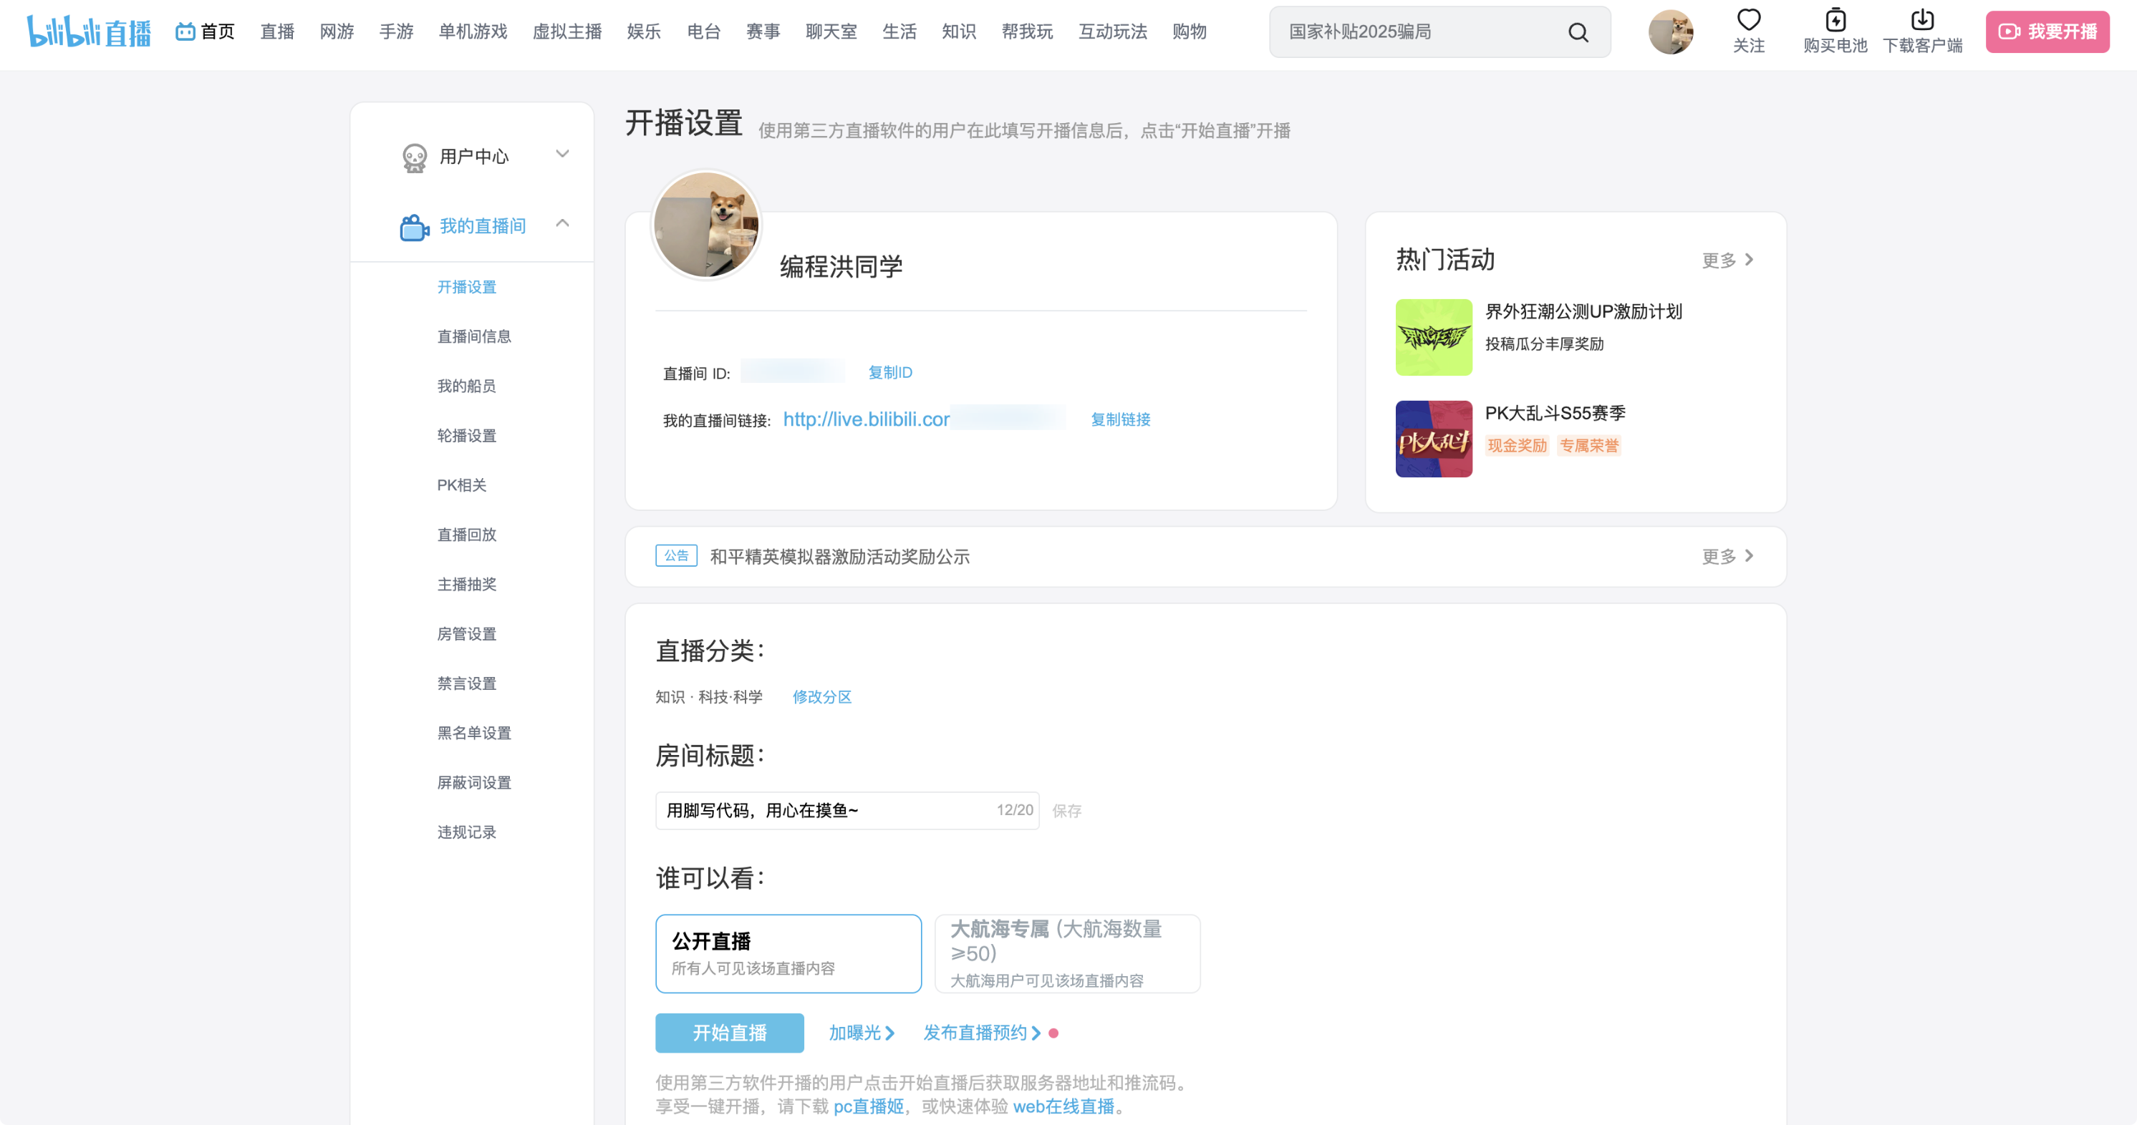Open the 关注 heart icon
This screenshot has height=1125, width=2137.
1749,20
